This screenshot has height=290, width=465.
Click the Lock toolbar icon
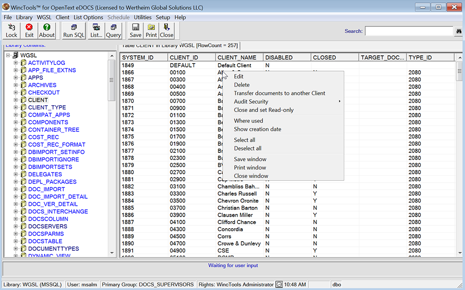[11, 27]
